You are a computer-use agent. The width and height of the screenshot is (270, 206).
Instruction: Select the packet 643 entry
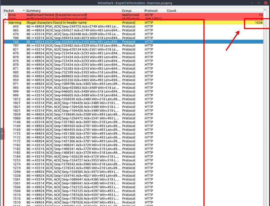tap(73, 26)
